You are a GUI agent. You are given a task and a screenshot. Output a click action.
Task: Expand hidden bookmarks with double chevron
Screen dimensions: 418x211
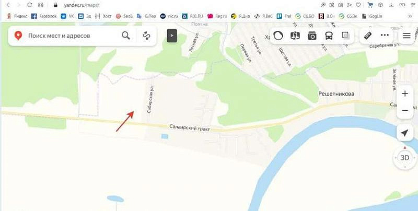pos(410,16)
